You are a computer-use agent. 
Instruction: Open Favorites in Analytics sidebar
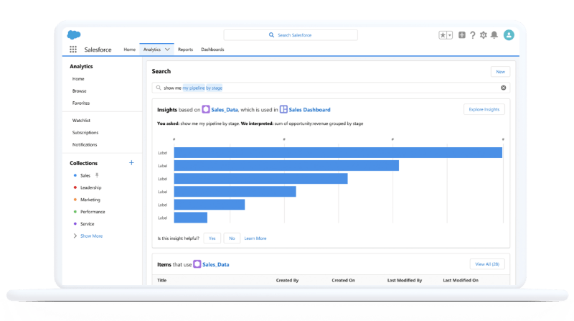pos(81,103)
